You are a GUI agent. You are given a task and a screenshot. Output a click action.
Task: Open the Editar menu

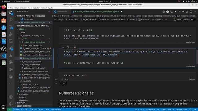16,8
